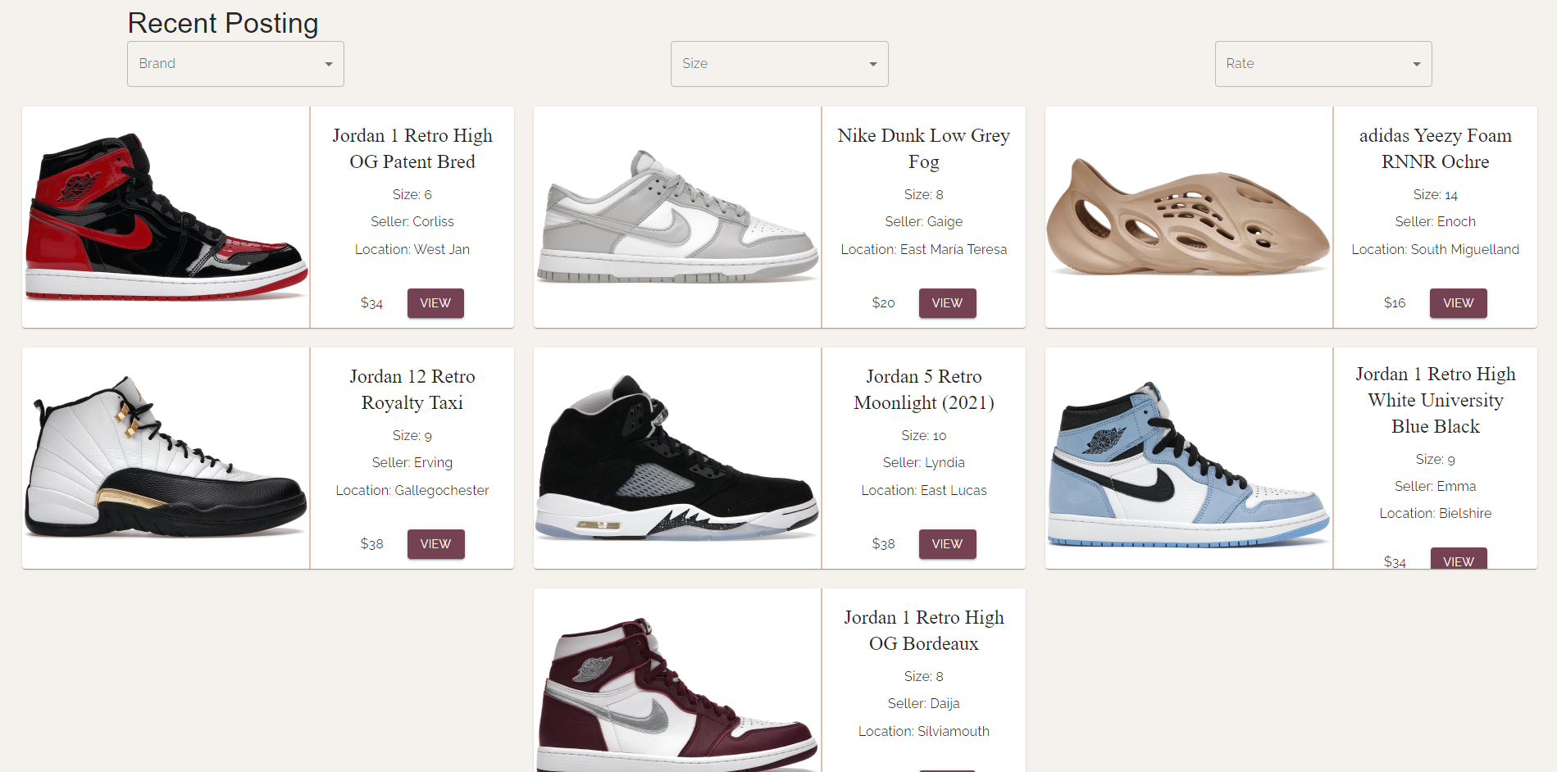Click title Jordan 1 White University Blue Black
The image size is (1557, 772).
point(1436,400)
